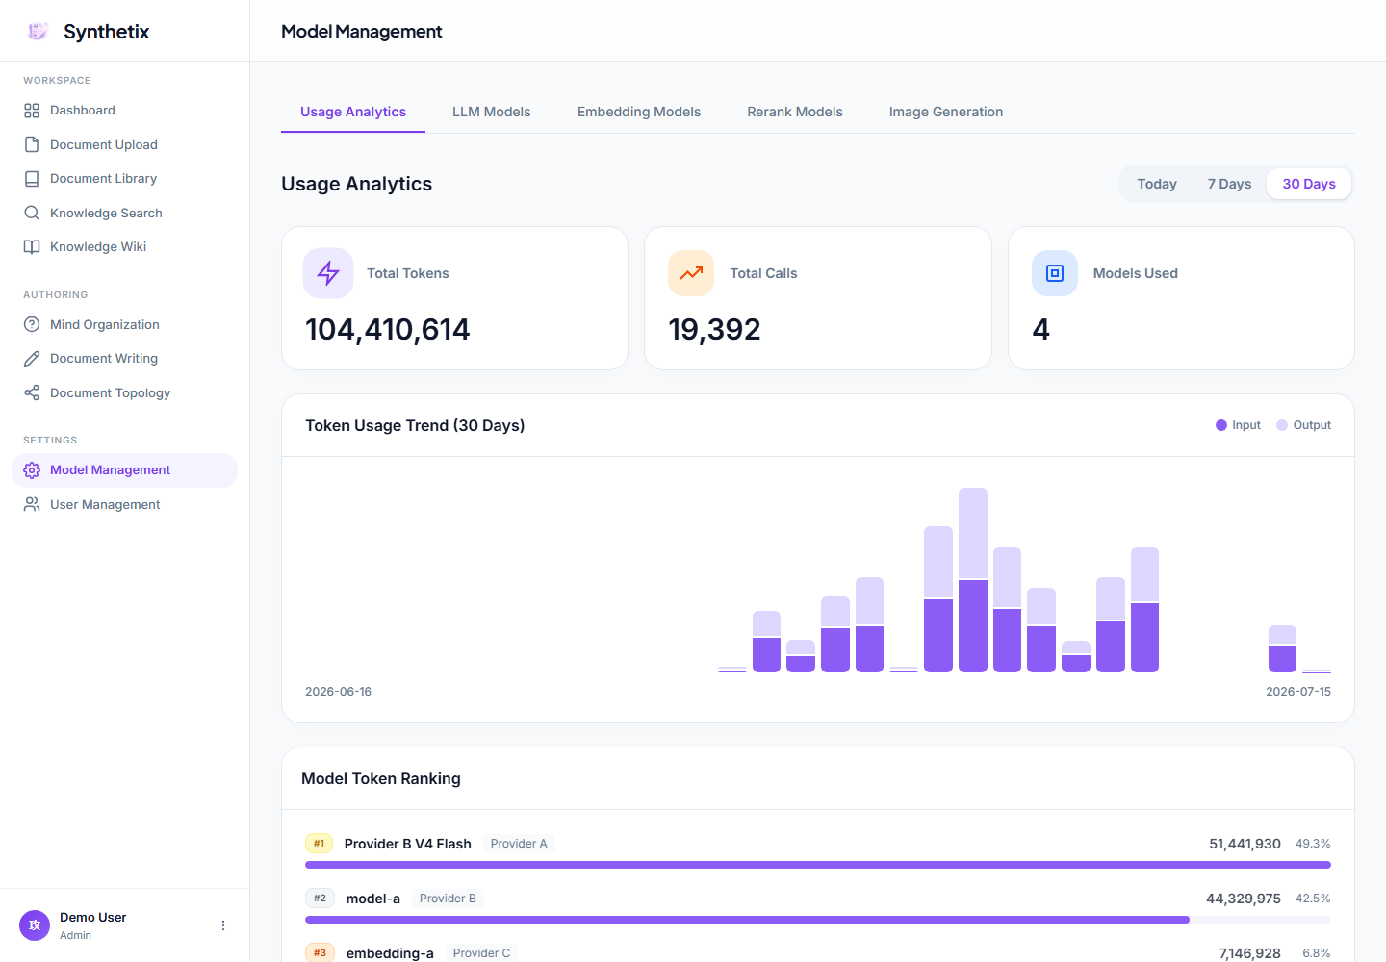
Task: Click the Total Tokens lightning icon
Action: pos(328,273)
